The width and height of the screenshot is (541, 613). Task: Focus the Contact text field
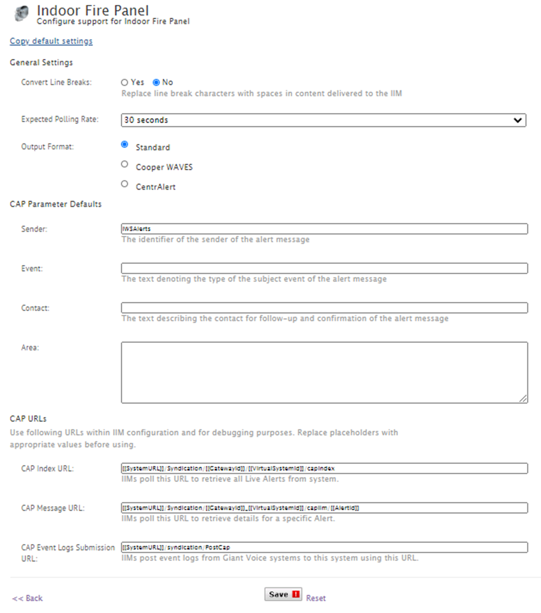pyautogui.click(x=325, y=308)
